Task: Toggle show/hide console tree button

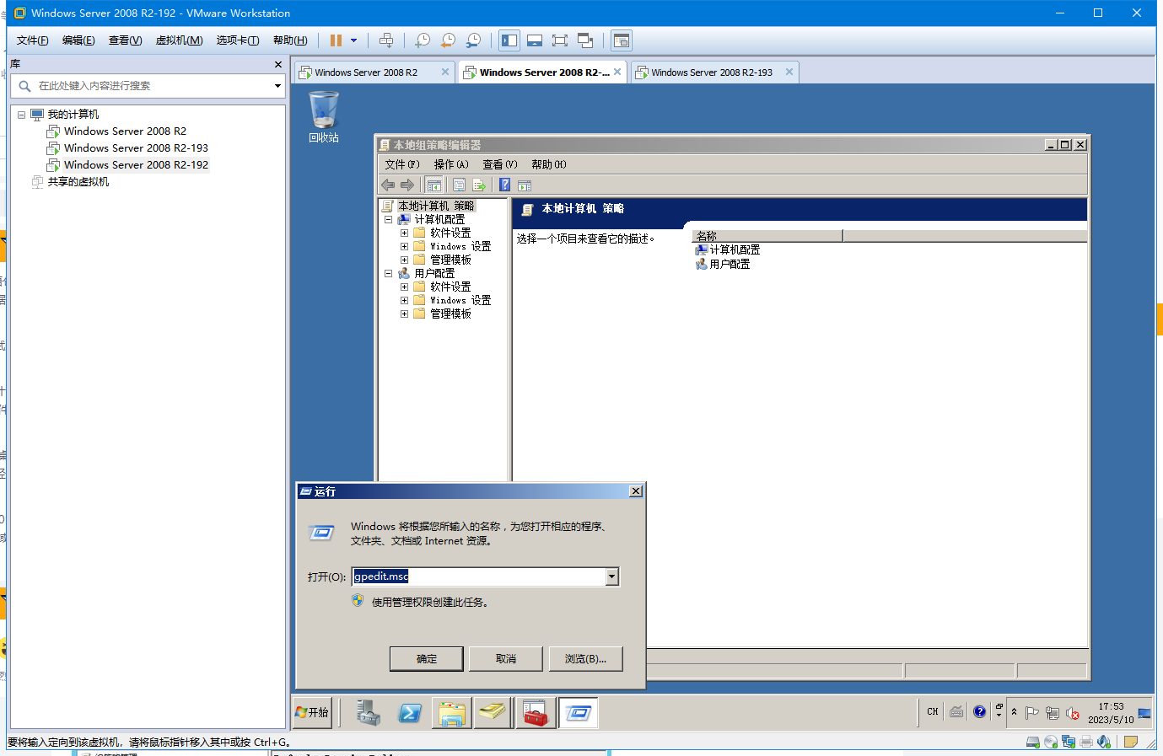Action: pyautogui.click(x=434, y=185)
